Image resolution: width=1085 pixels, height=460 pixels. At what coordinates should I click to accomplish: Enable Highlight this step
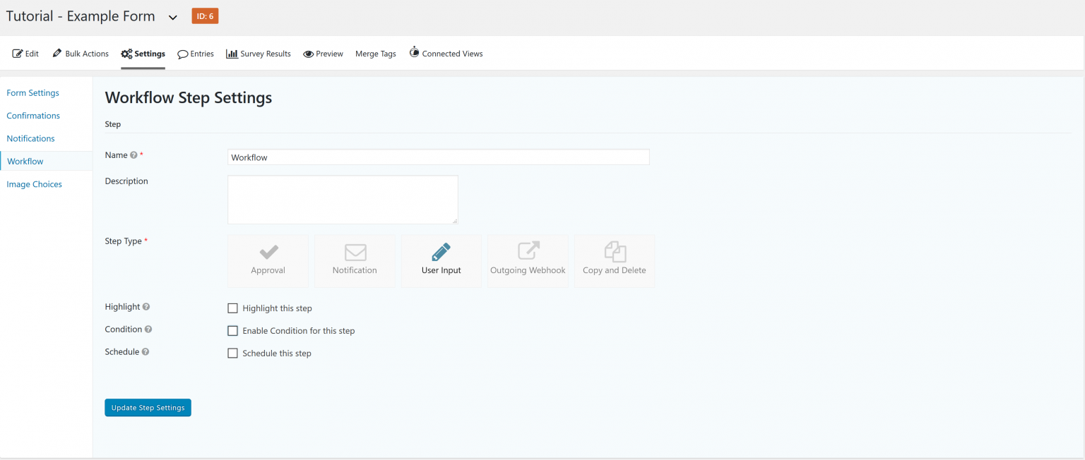click(232, 308)
